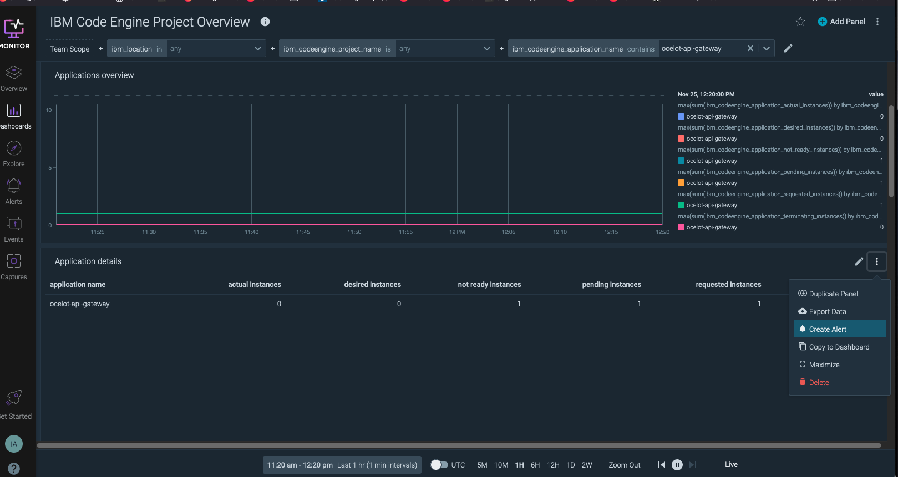Click the Application details panel three-dot menu
The image size is (898, 477).
coord(877,261)
